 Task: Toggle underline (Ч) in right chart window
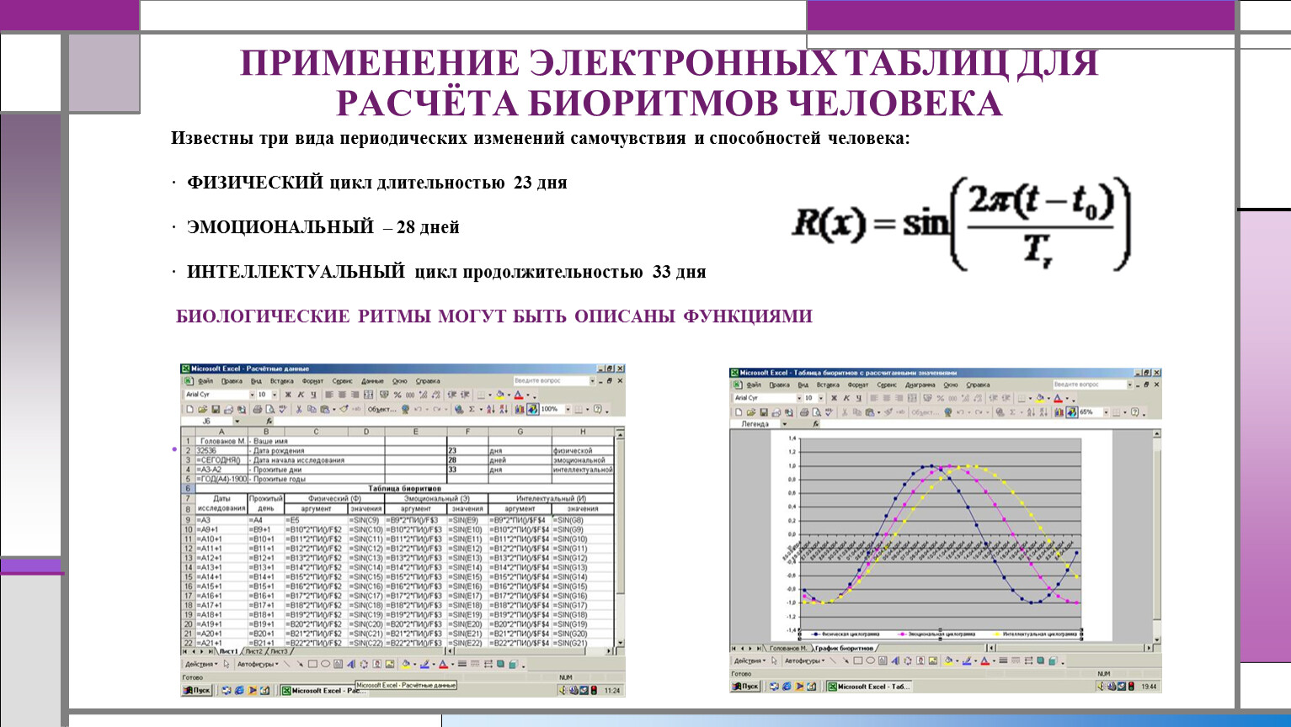click(x=859, y=398)
